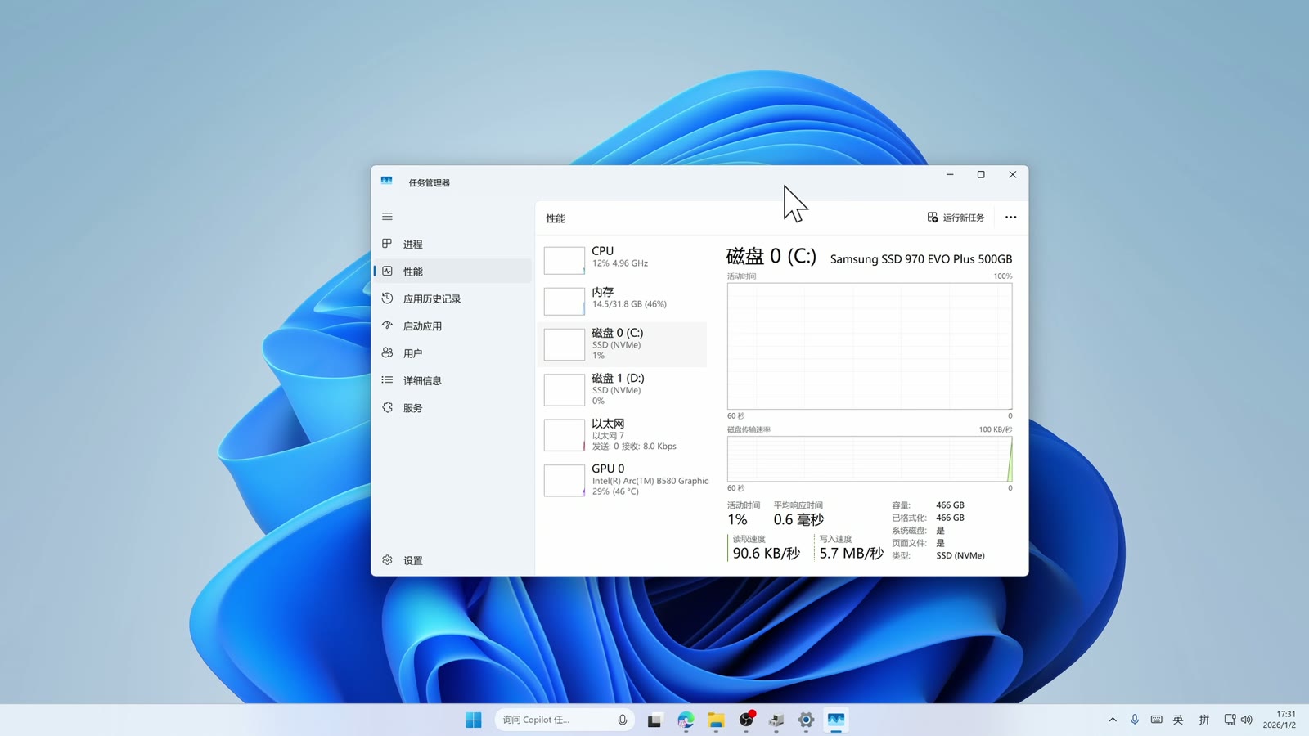Viewport: 1309px width, 736px height.
Task: Toggle the hamburger navigation menu
Action: pos(387,217)
